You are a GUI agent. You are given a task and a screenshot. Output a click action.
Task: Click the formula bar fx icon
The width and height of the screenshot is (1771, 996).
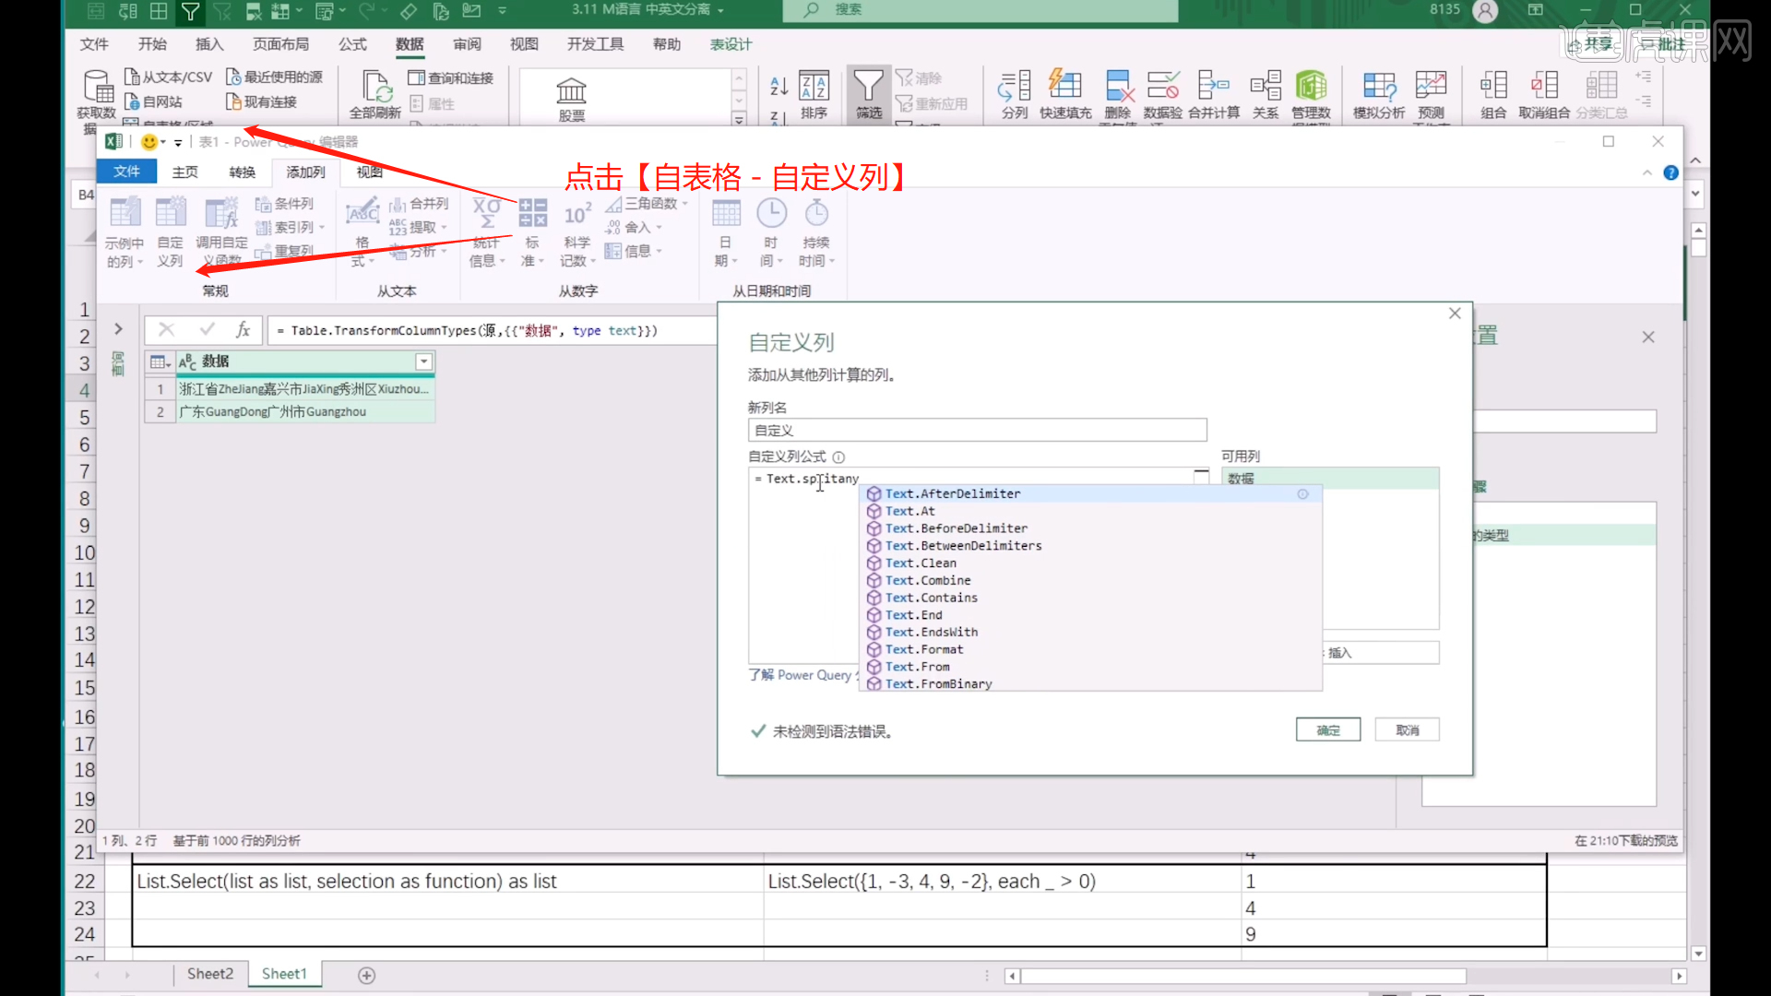[x=243, y=330]
